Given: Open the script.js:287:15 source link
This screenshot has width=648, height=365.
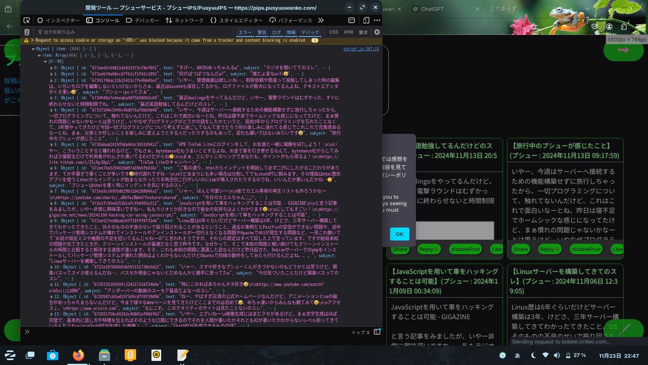Looking at the screenshot, I should tap(361, 49).
